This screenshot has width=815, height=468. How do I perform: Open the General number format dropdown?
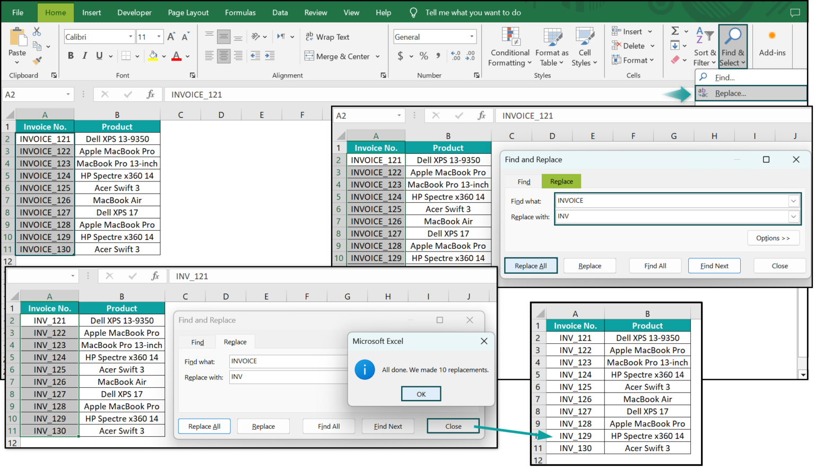point(472,37)
